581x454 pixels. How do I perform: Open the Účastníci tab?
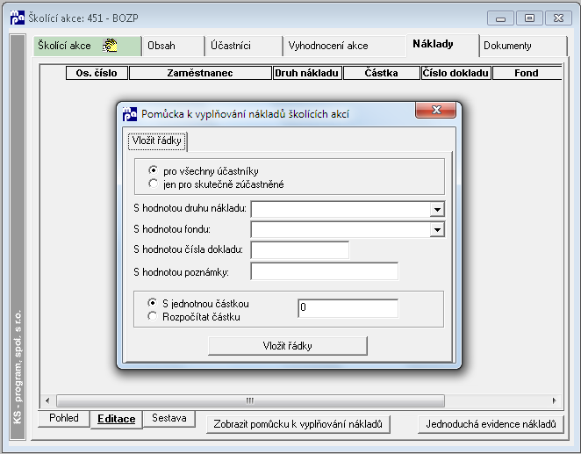[244, 46]
